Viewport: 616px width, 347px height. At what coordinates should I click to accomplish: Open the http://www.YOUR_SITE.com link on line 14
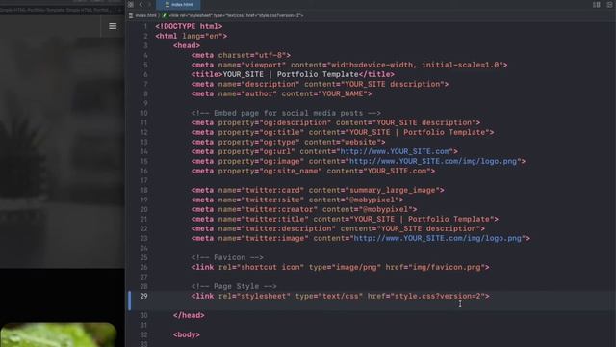pyautogui.click(x=395, y=151)
